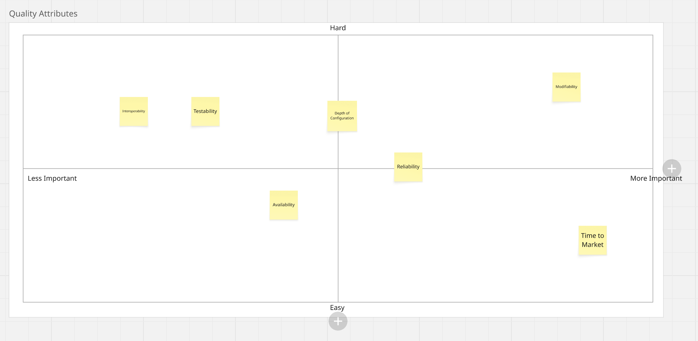Select the Interoperability sticky note
698x341 pixels.
pyautogui.click(x=134, y=111)
